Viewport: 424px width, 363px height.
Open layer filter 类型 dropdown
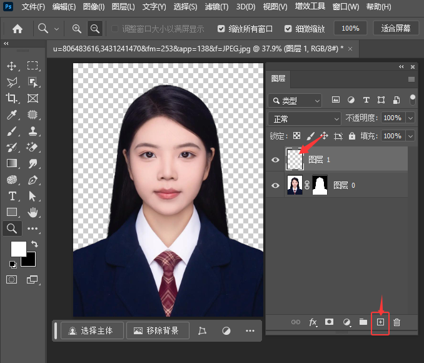295,100
